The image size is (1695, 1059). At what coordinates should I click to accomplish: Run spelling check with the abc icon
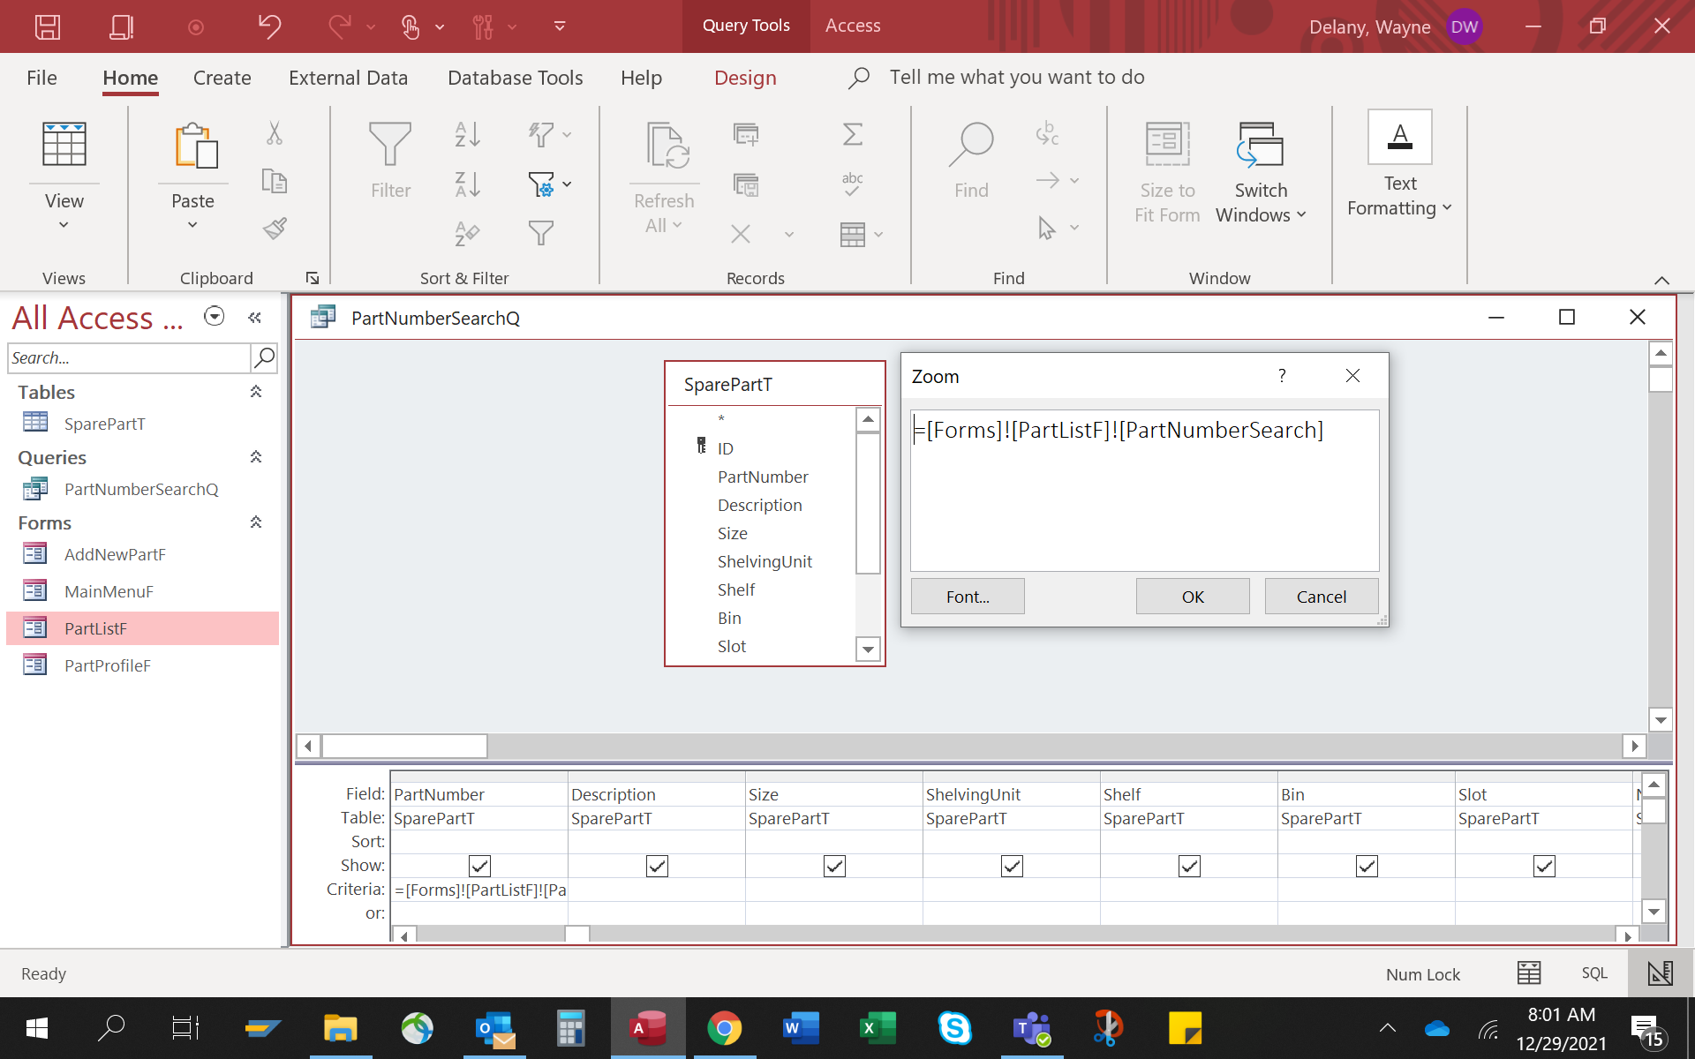(x=852, y=183)
